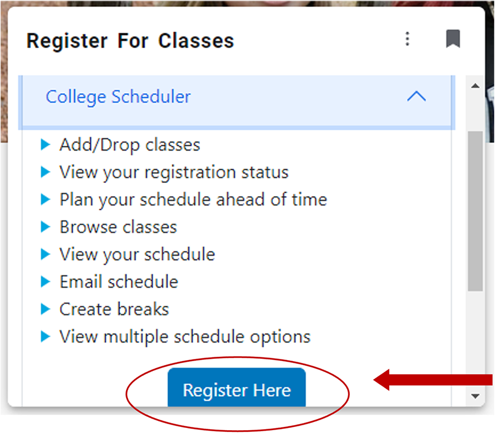
Task: Click the triangle bullet beside Create breaks
Action: point(45,310)
